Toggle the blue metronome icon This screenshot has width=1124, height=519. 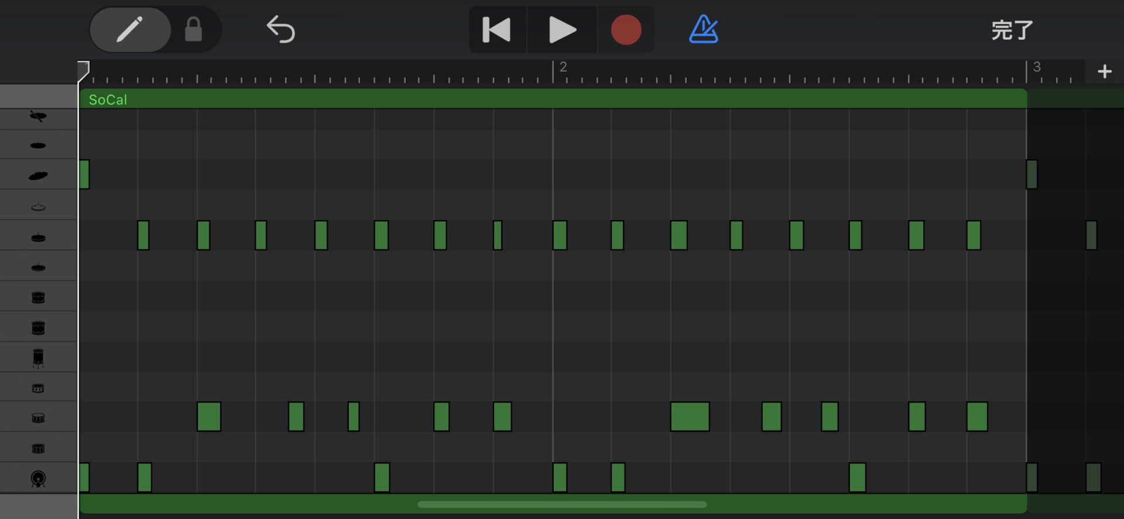pos(704,29)
